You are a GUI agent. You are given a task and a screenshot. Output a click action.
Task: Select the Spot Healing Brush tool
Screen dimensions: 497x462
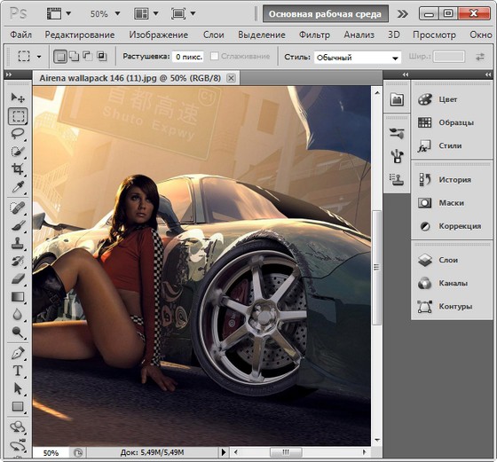[18, 208]
